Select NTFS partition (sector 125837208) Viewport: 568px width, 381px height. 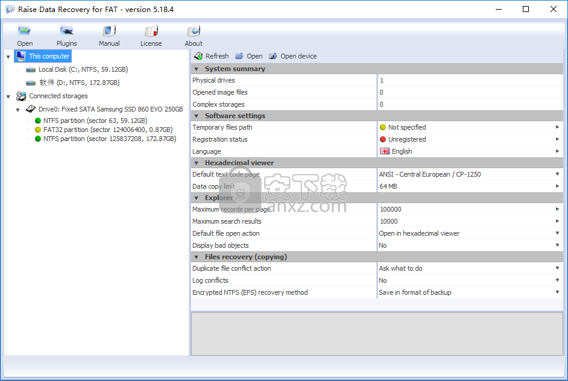[110, 139]
